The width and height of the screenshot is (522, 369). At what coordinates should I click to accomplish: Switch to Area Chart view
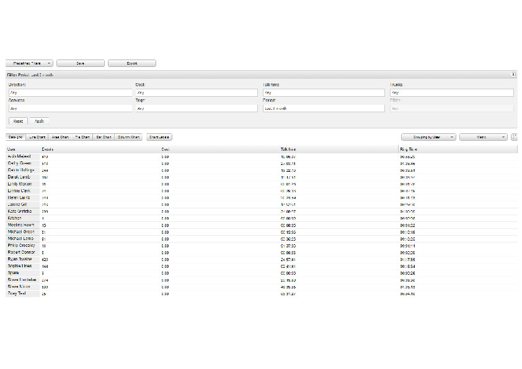pos(60,137)
